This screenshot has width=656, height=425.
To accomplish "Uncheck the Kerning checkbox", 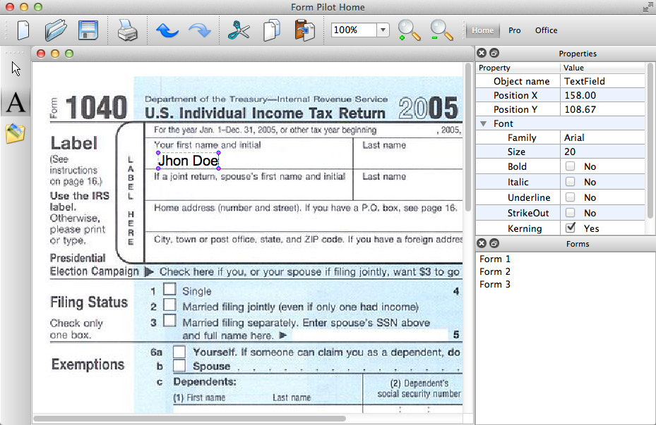I will pos(571,228).
